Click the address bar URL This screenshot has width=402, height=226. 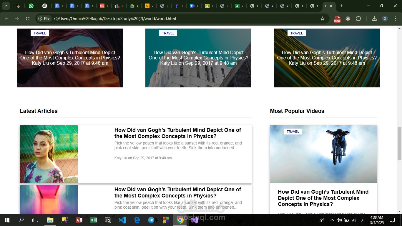[x=115, y=19]
